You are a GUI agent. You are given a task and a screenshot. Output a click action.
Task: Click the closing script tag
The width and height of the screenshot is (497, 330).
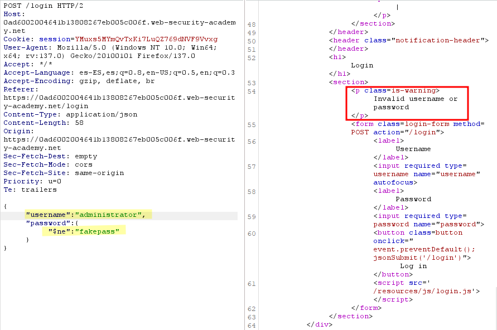tap(393, 299)
